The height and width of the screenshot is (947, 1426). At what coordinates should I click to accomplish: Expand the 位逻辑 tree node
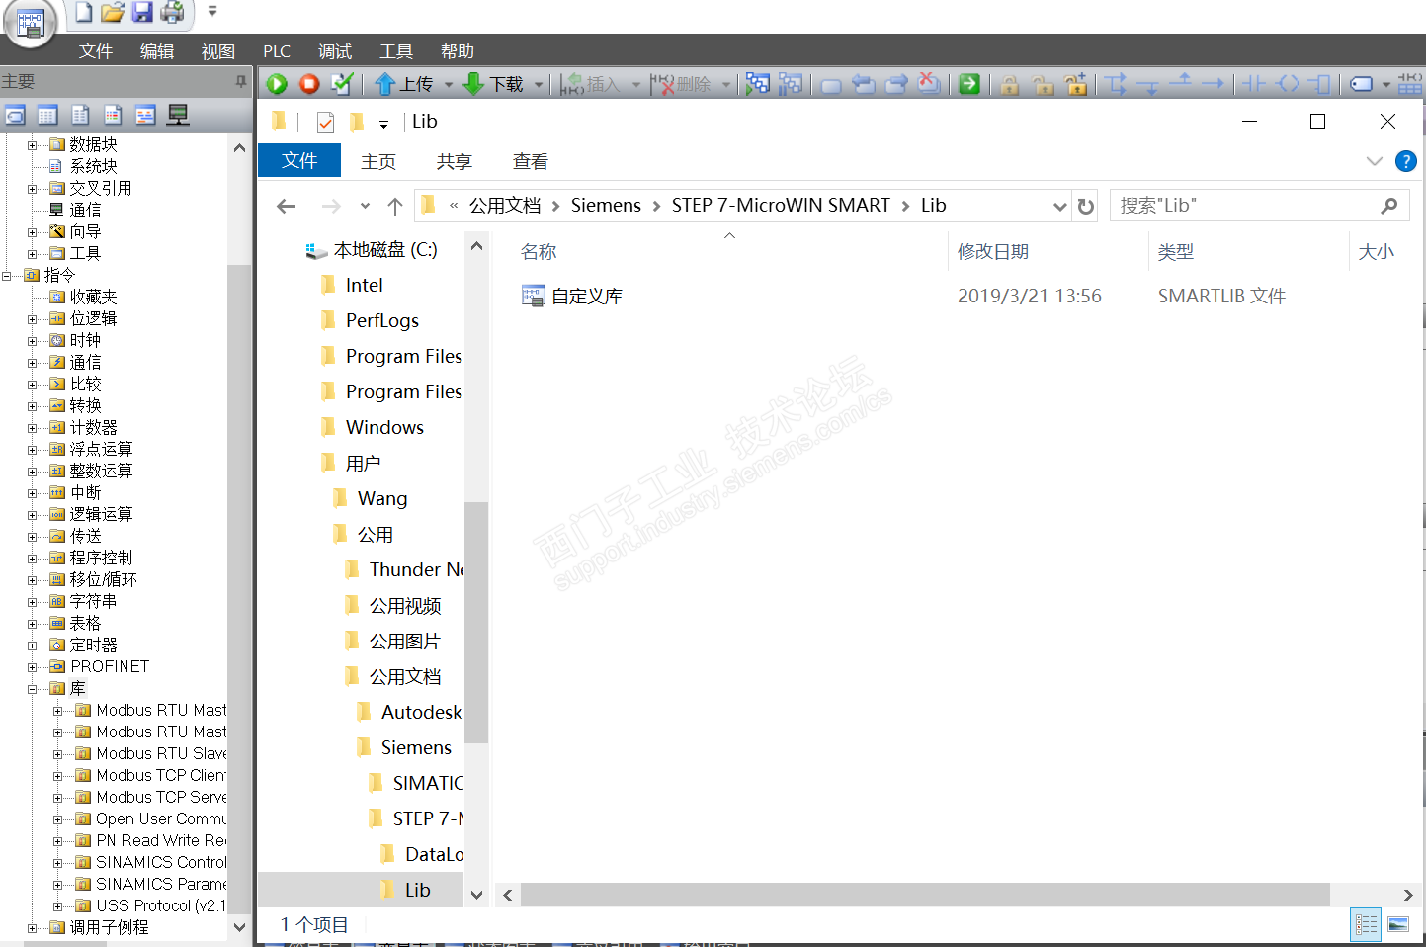33,319
